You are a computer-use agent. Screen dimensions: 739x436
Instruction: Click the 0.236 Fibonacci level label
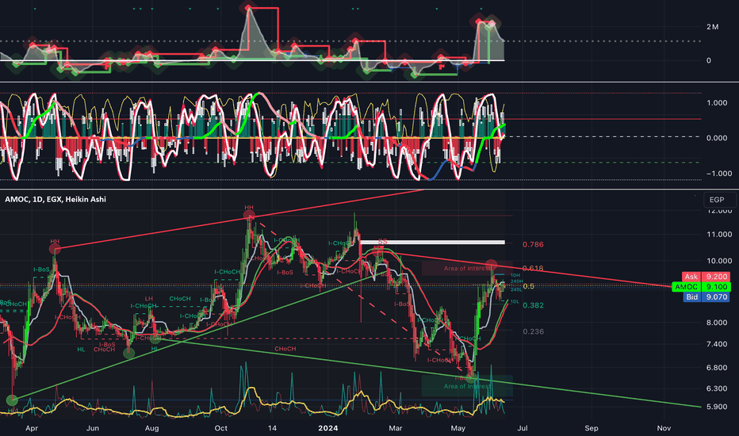533,332
